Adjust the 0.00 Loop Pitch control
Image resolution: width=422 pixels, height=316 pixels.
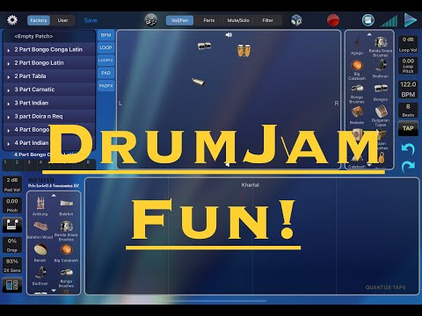pyautogui.click(x=408, y=66)
